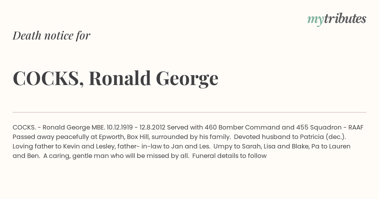The height and width of the screenshot is (199, 379).
Task: Select the word "George" in the large title
Action: [187, 79]
